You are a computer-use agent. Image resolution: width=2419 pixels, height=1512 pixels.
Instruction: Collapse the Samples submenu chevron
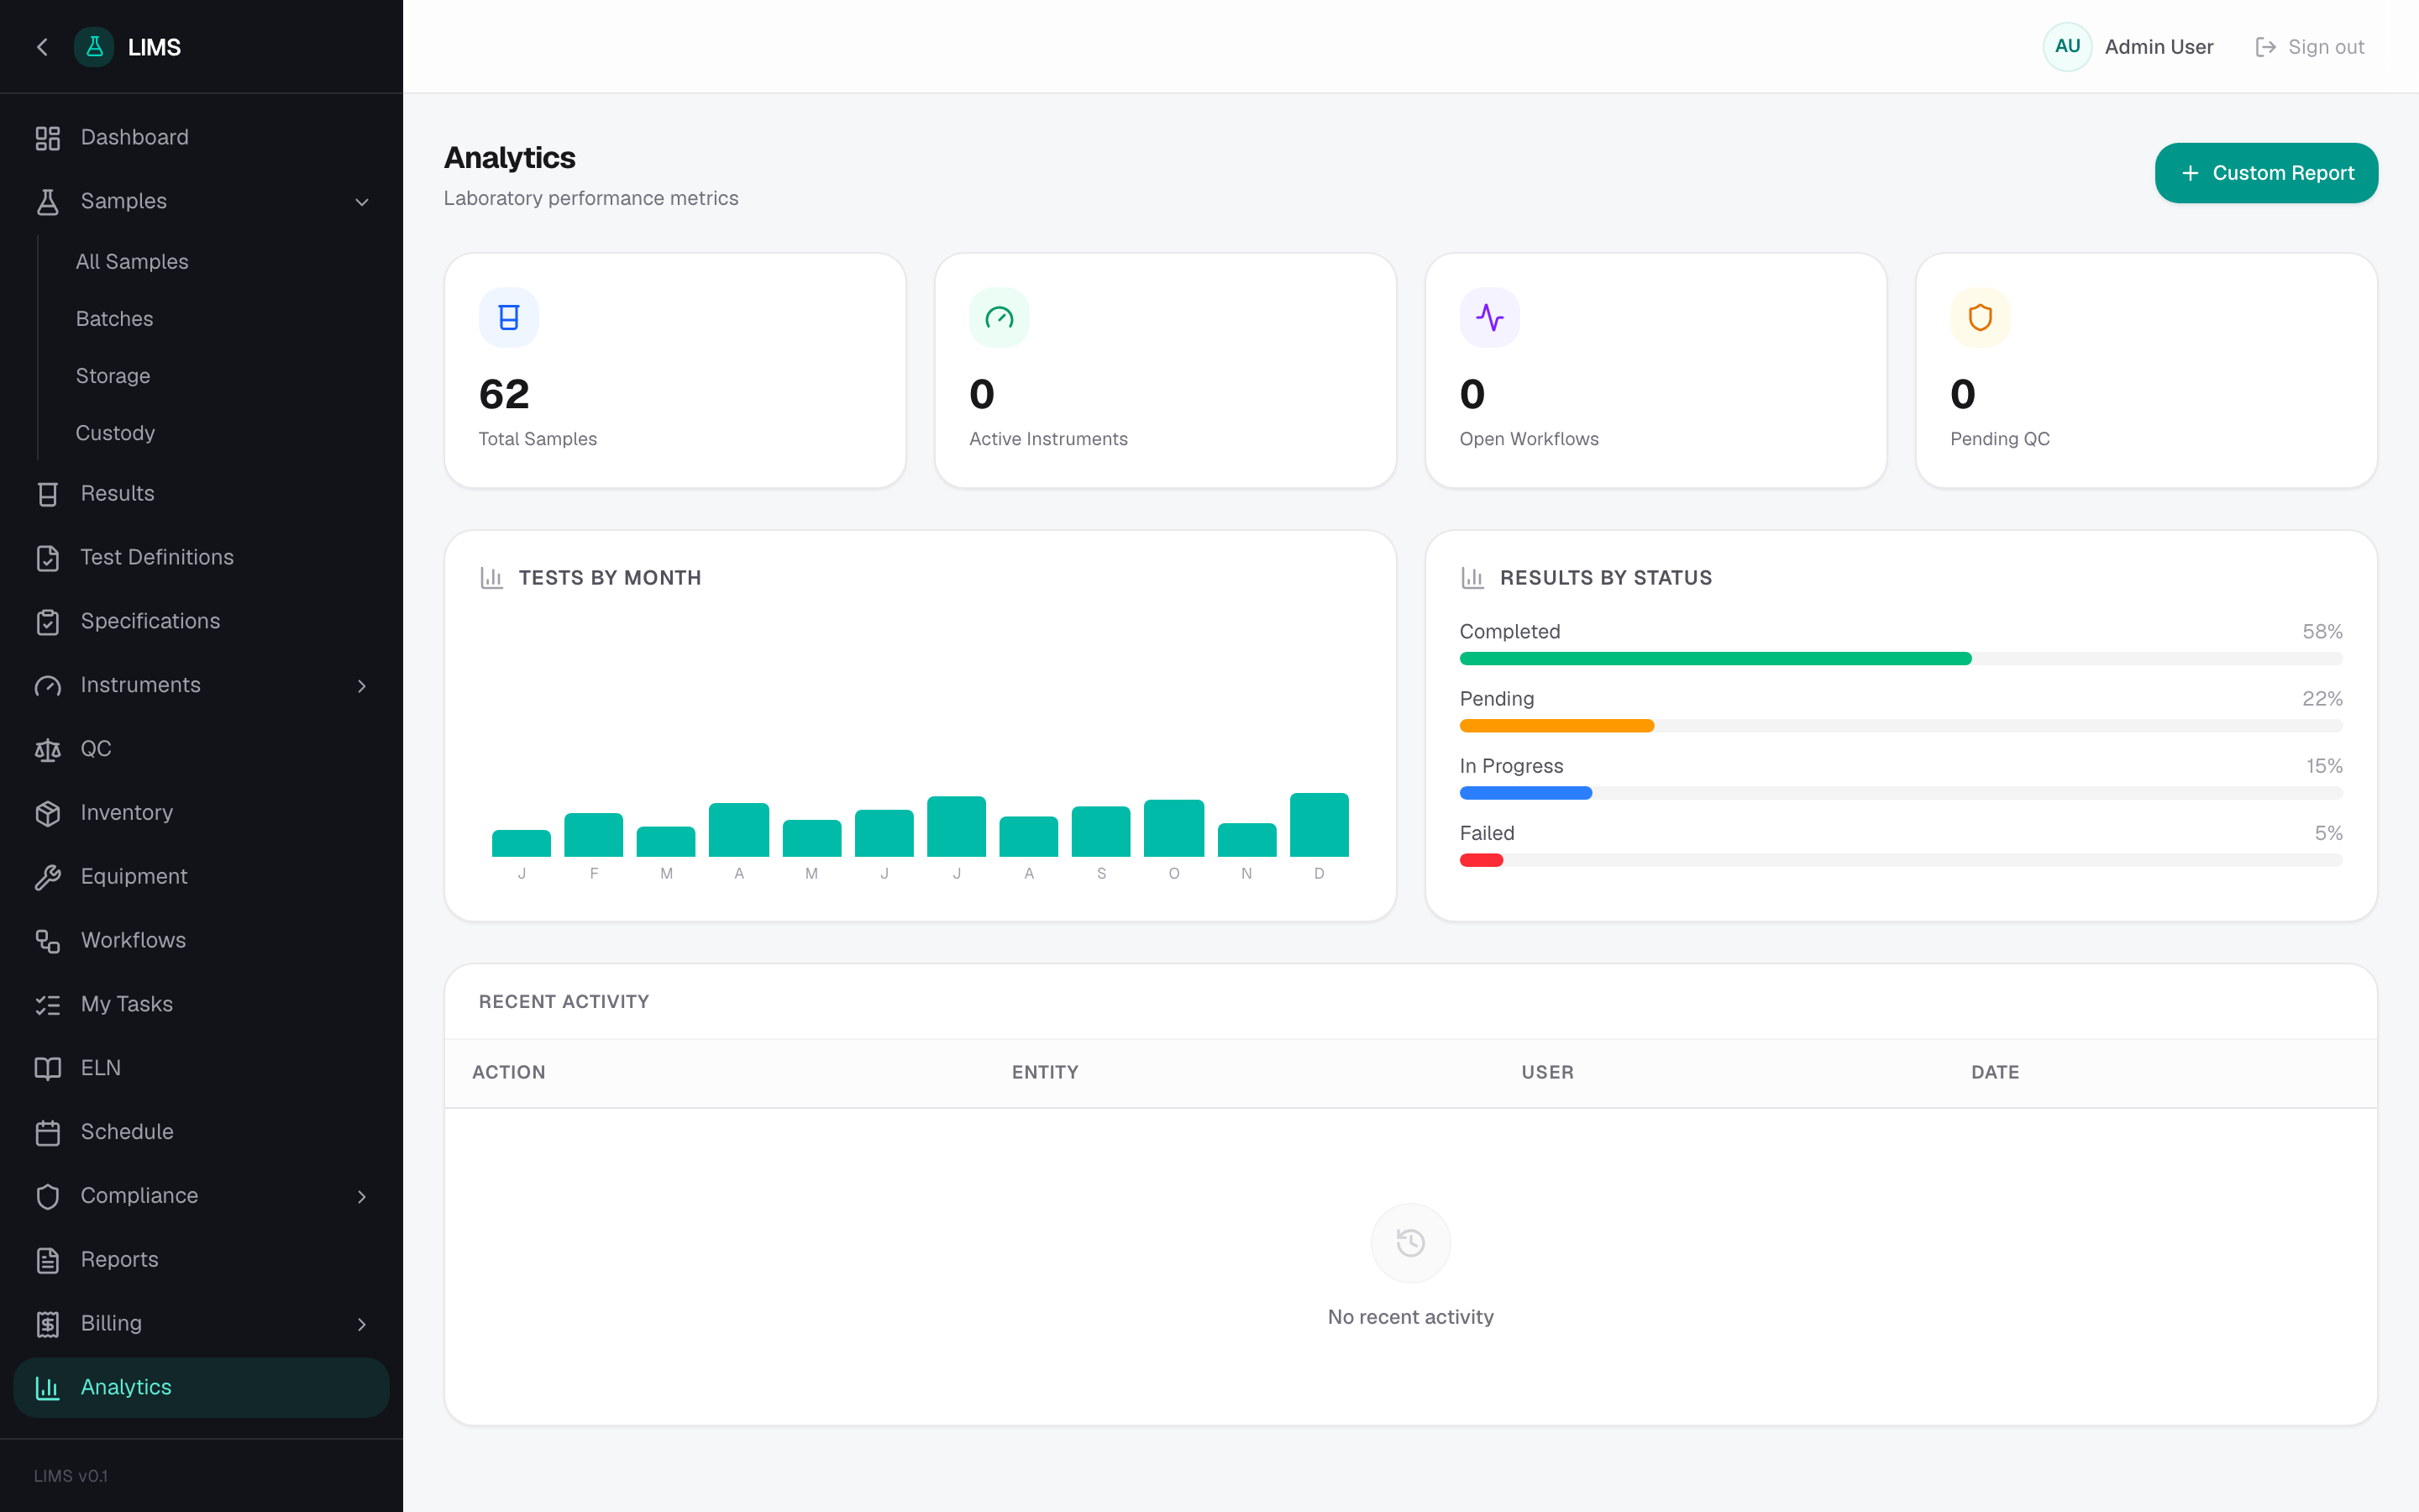[x=362, y=202]
